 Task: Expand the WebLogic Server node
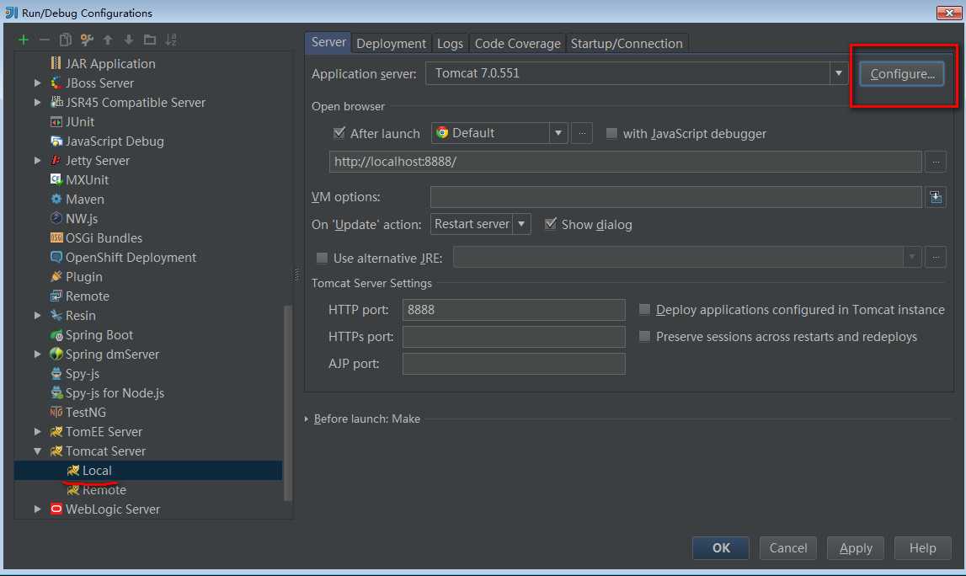38,509
